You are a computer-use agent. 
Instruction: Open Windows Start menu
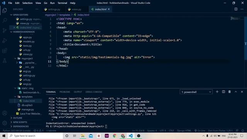[x=4, y=136]
